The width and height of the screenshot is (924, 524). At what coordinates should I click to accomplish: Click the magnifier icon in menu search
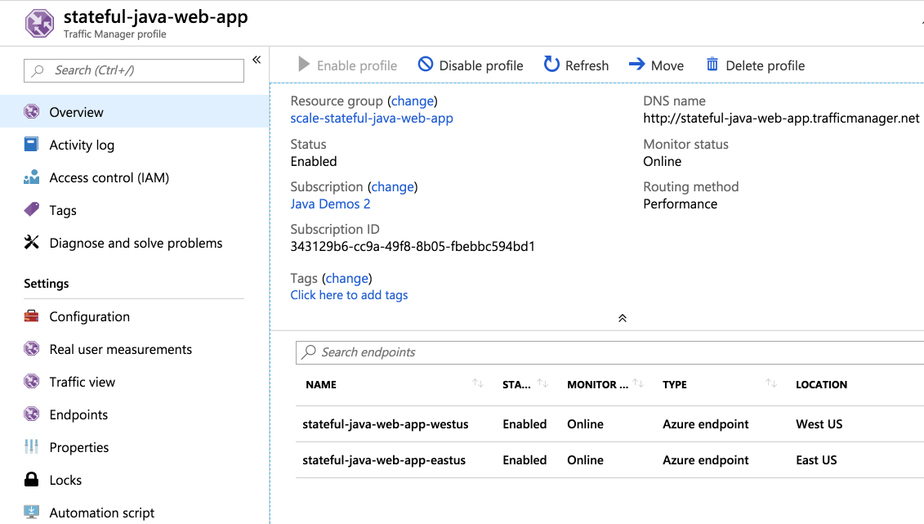pos(38,71)
